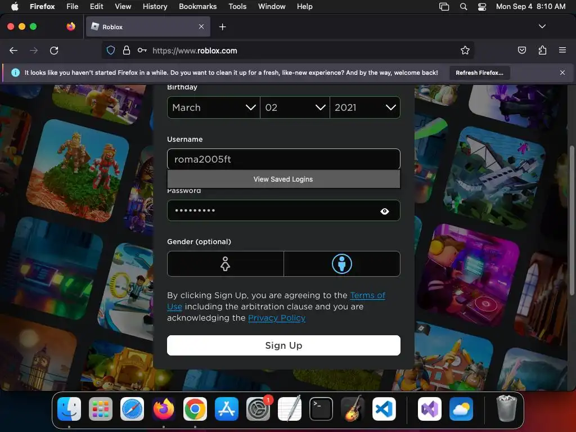Open the Firefox hamburger application menu
This screenshot has height=432, width=576.
pos(562,50)
